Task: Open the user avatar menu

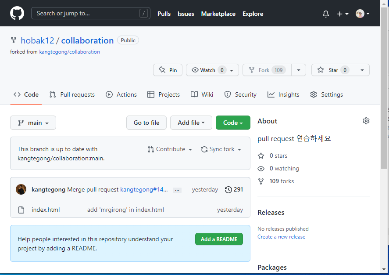Action: [x=362, y=14]
